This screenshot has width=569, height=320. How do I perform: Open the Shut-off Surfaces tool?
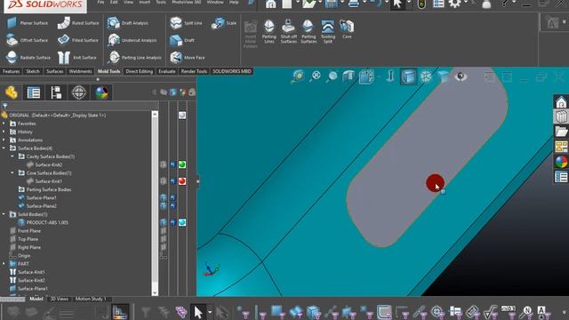pos(288,32)
